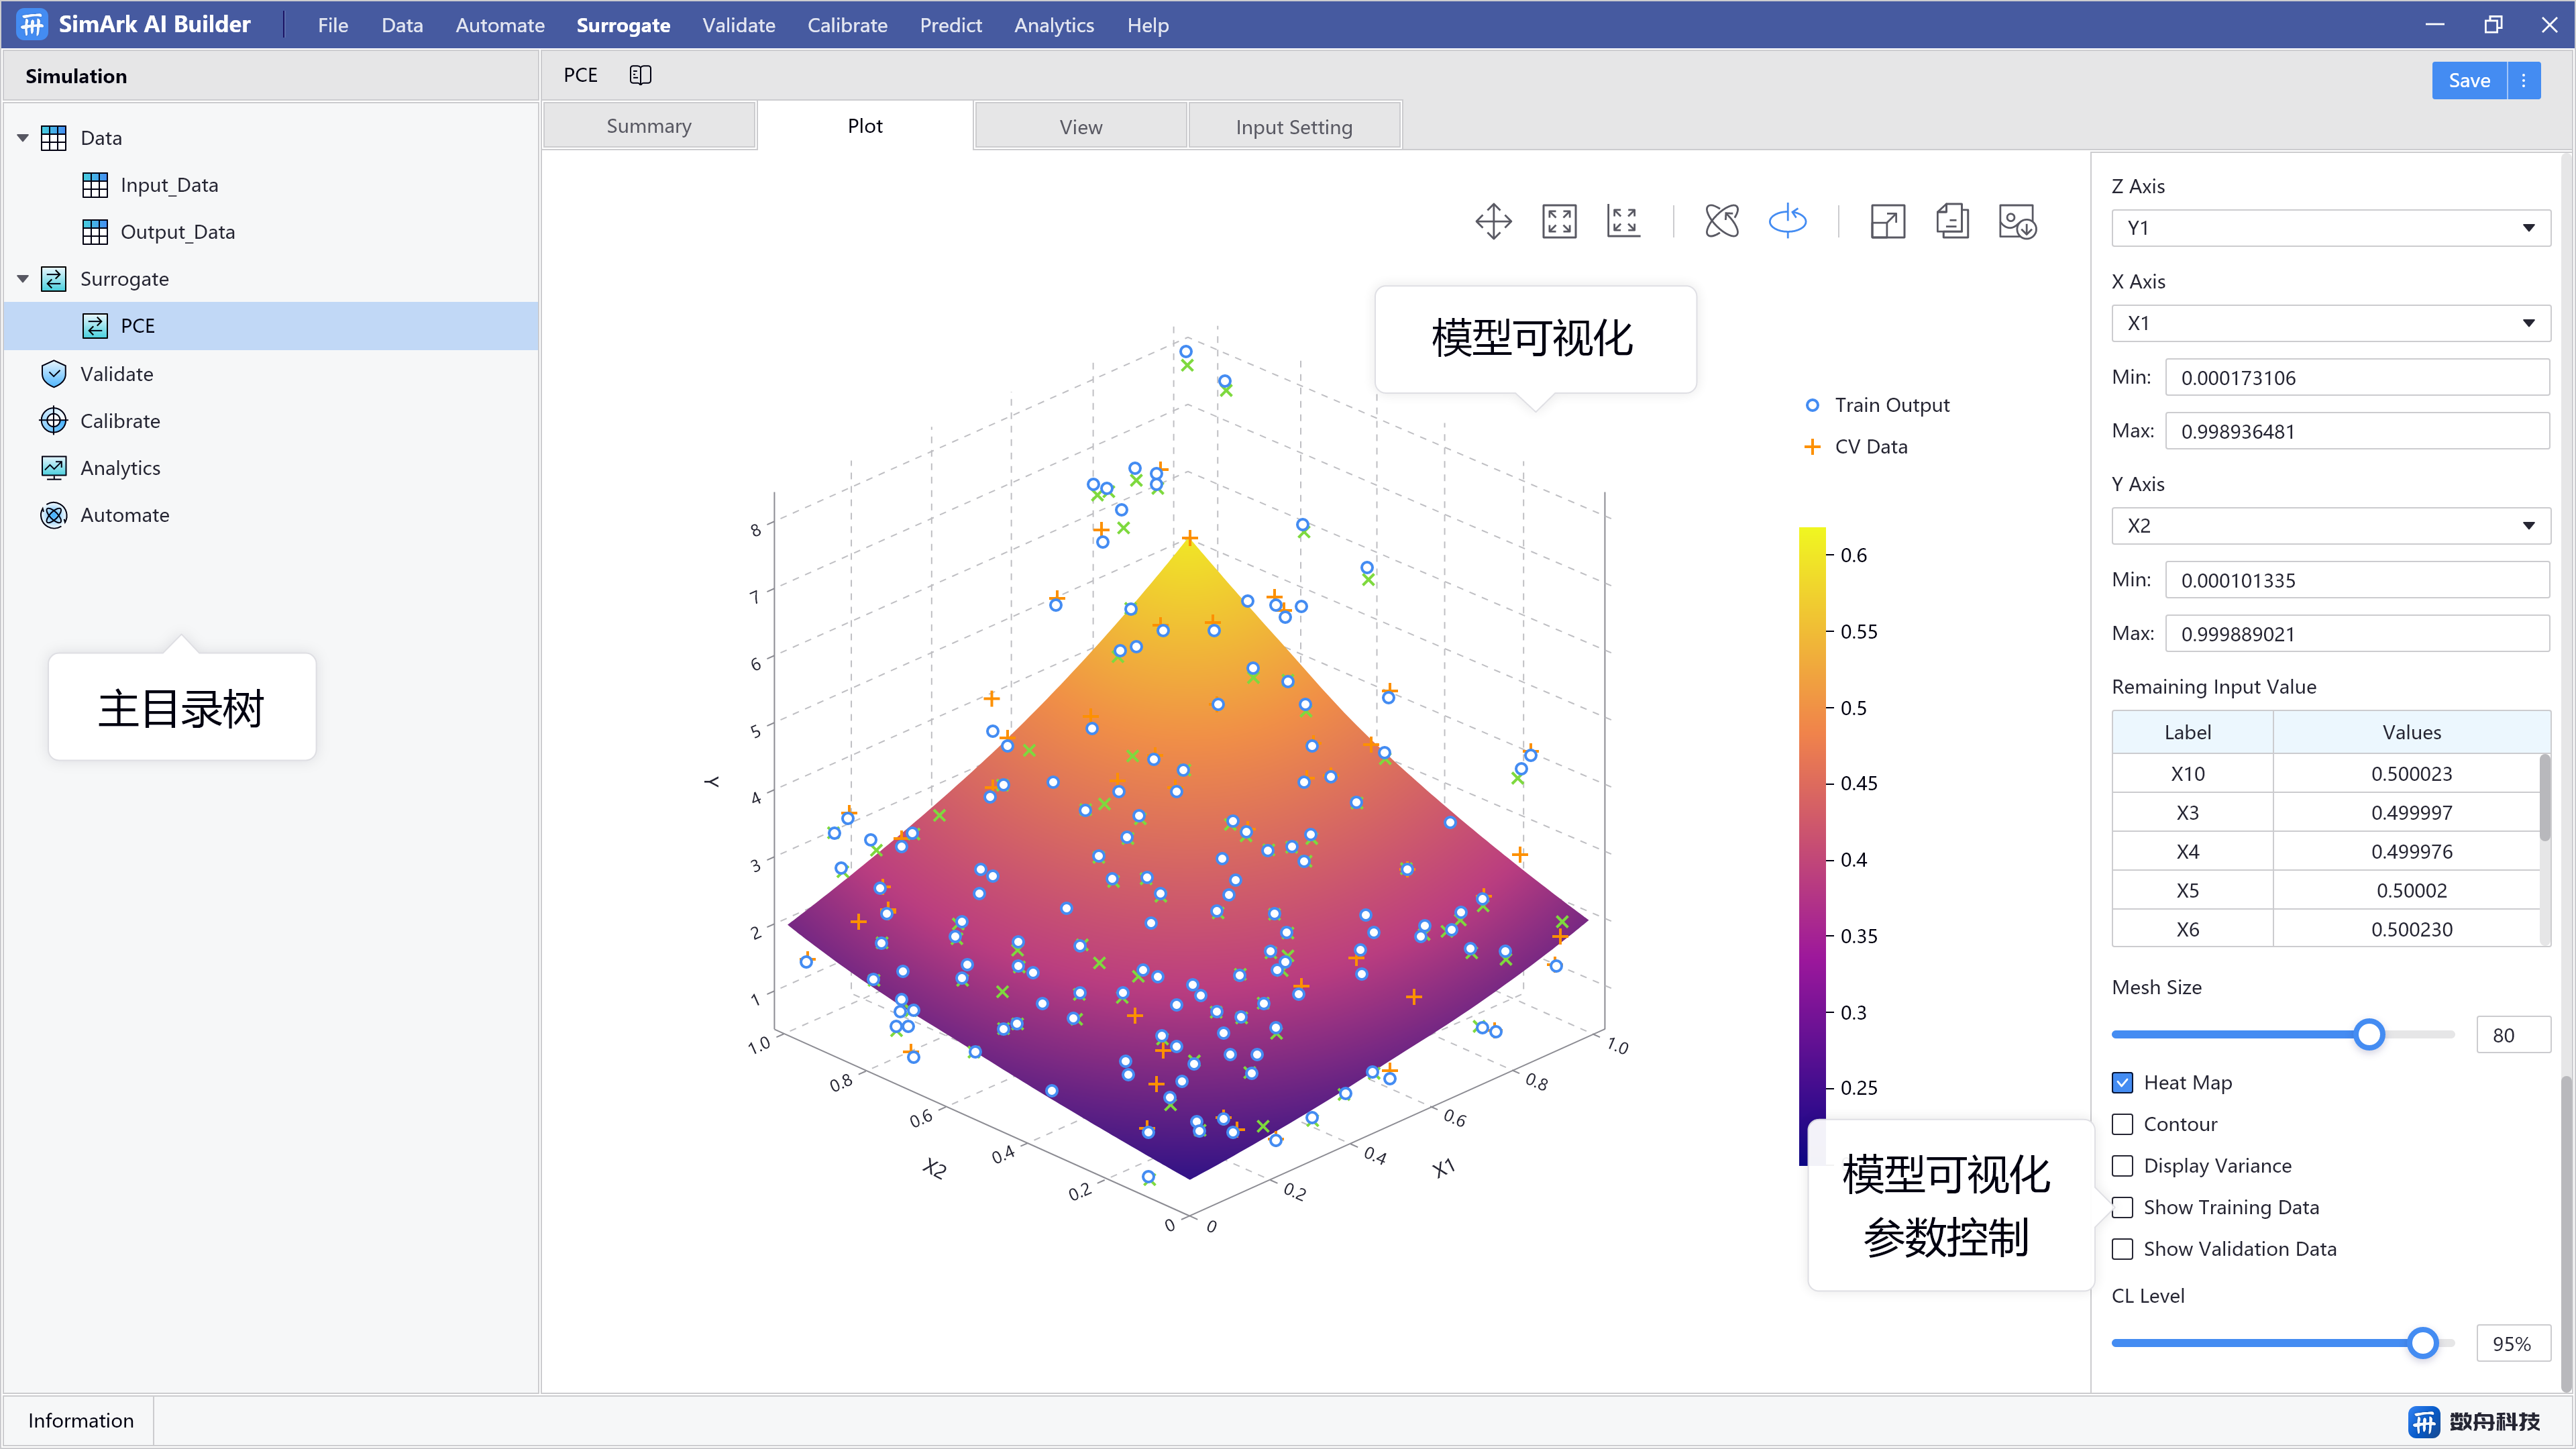
Task: Click the X Axis Max input field
Action: (2357, 432)
